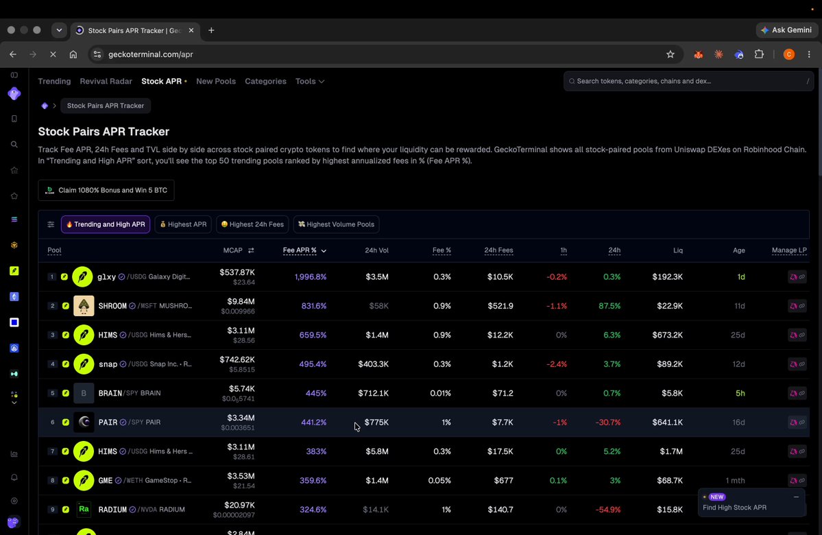The height and width of the screenshot is (535, 822).
Task: Open Chrome's three-dot menu
Action: (809, 55)
